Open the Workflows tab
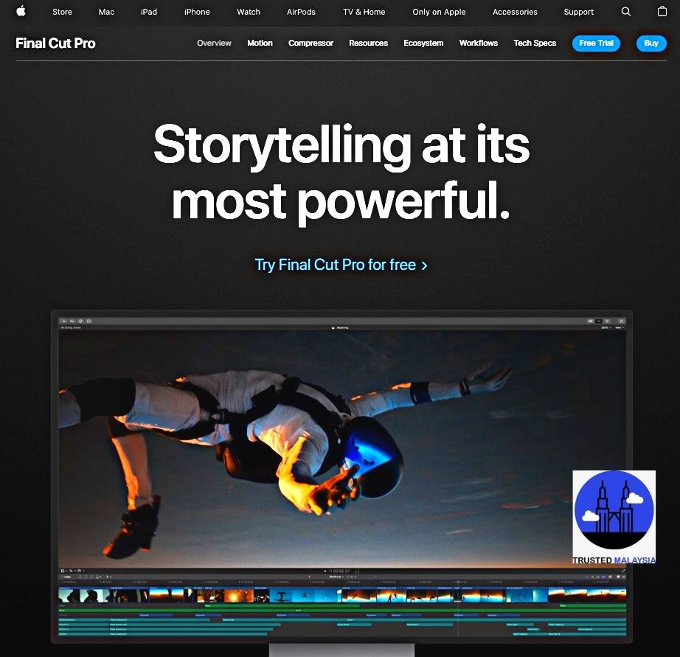 point(479,43)
